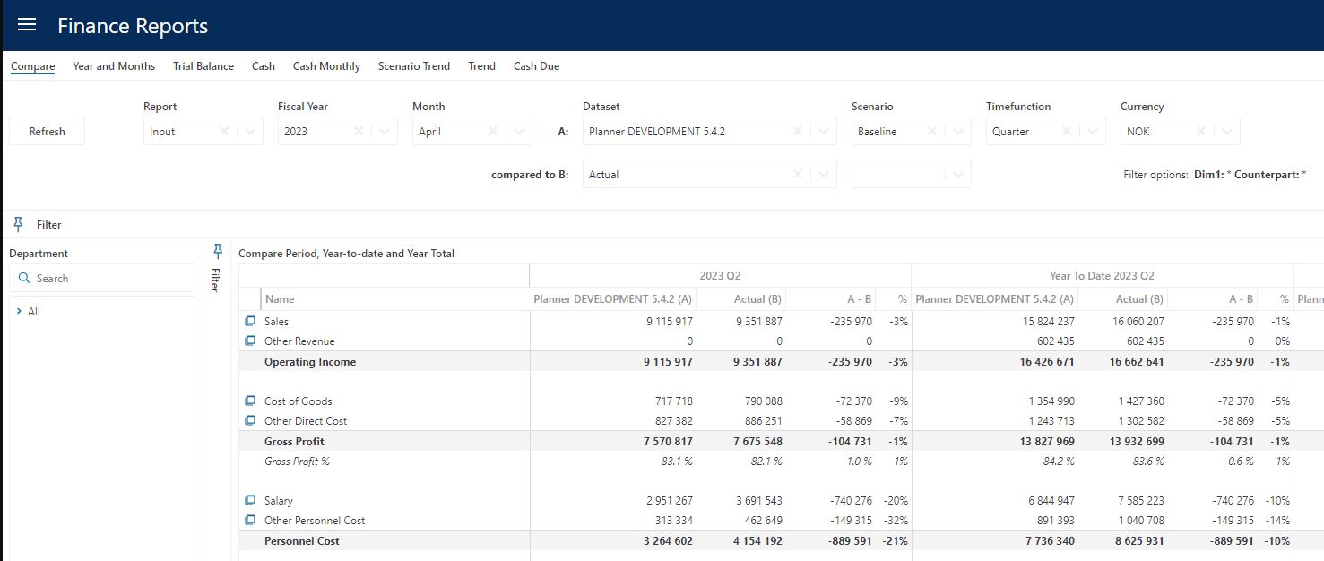Open the drill-down icon for Other Revenue
Screen dimensions: 1324x561
click(252, 341)
